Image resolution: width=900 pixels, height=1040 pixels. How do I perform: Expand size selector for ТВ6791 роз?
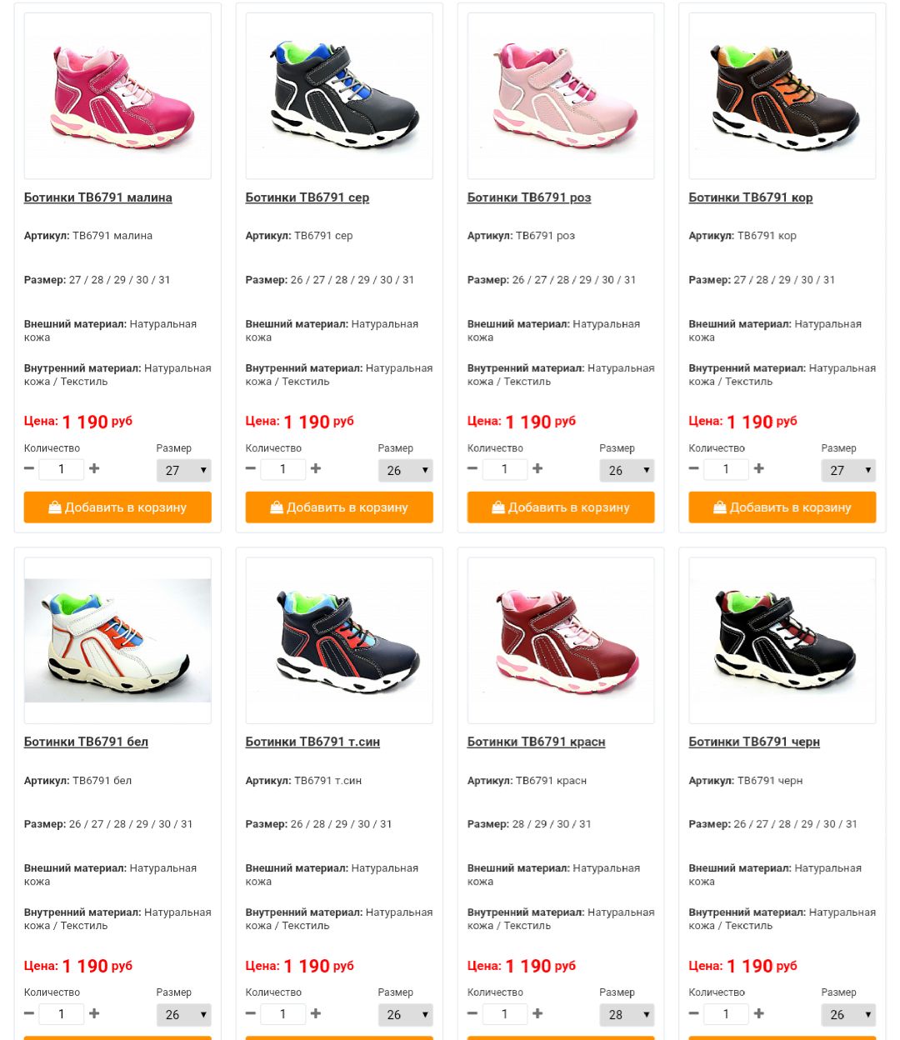[x=627, y=470]
